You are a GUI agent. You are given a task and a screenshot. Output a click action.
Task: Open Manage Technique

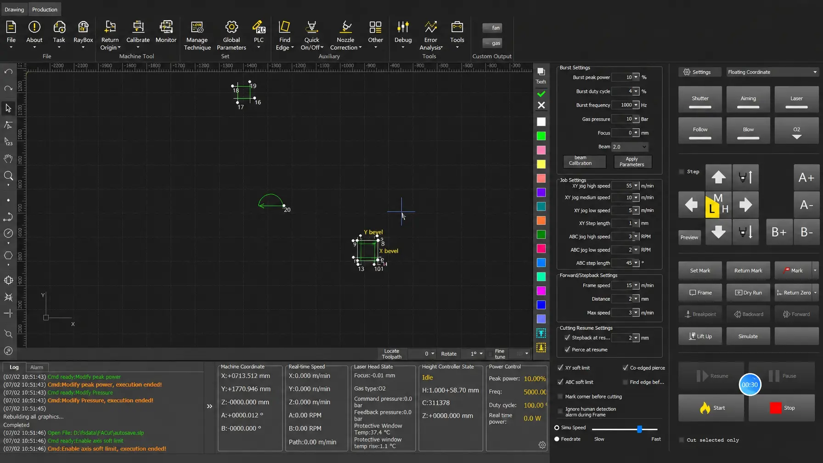pyautogui.click(x=197, y=35)
